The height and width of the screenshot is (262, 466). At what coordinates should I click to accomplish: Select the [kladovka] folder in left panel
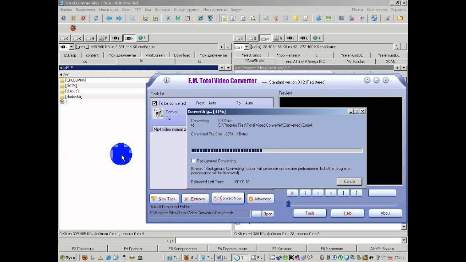(x=74, y=96)
